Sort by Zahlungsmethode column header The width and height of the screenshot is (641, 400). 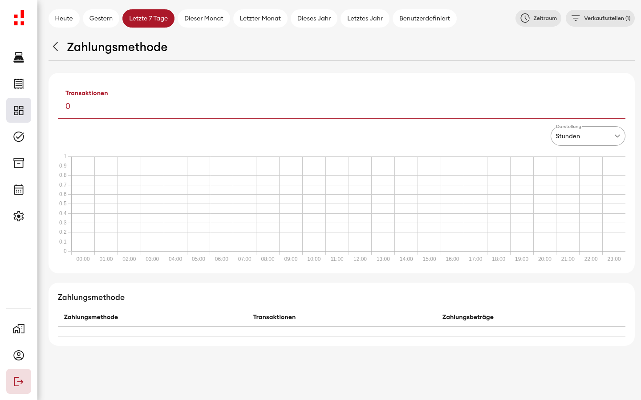coord(91,317)
